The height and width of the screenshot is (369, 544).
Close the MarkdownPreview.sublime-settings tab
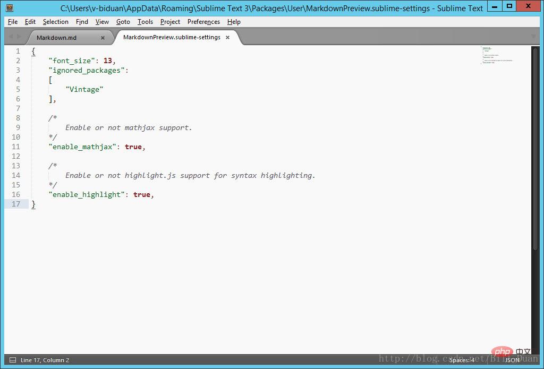(x=227, y=38)
